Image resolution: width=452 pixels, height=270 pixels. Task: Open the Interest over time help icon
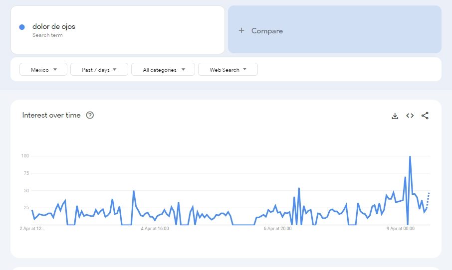click(90, 115)
